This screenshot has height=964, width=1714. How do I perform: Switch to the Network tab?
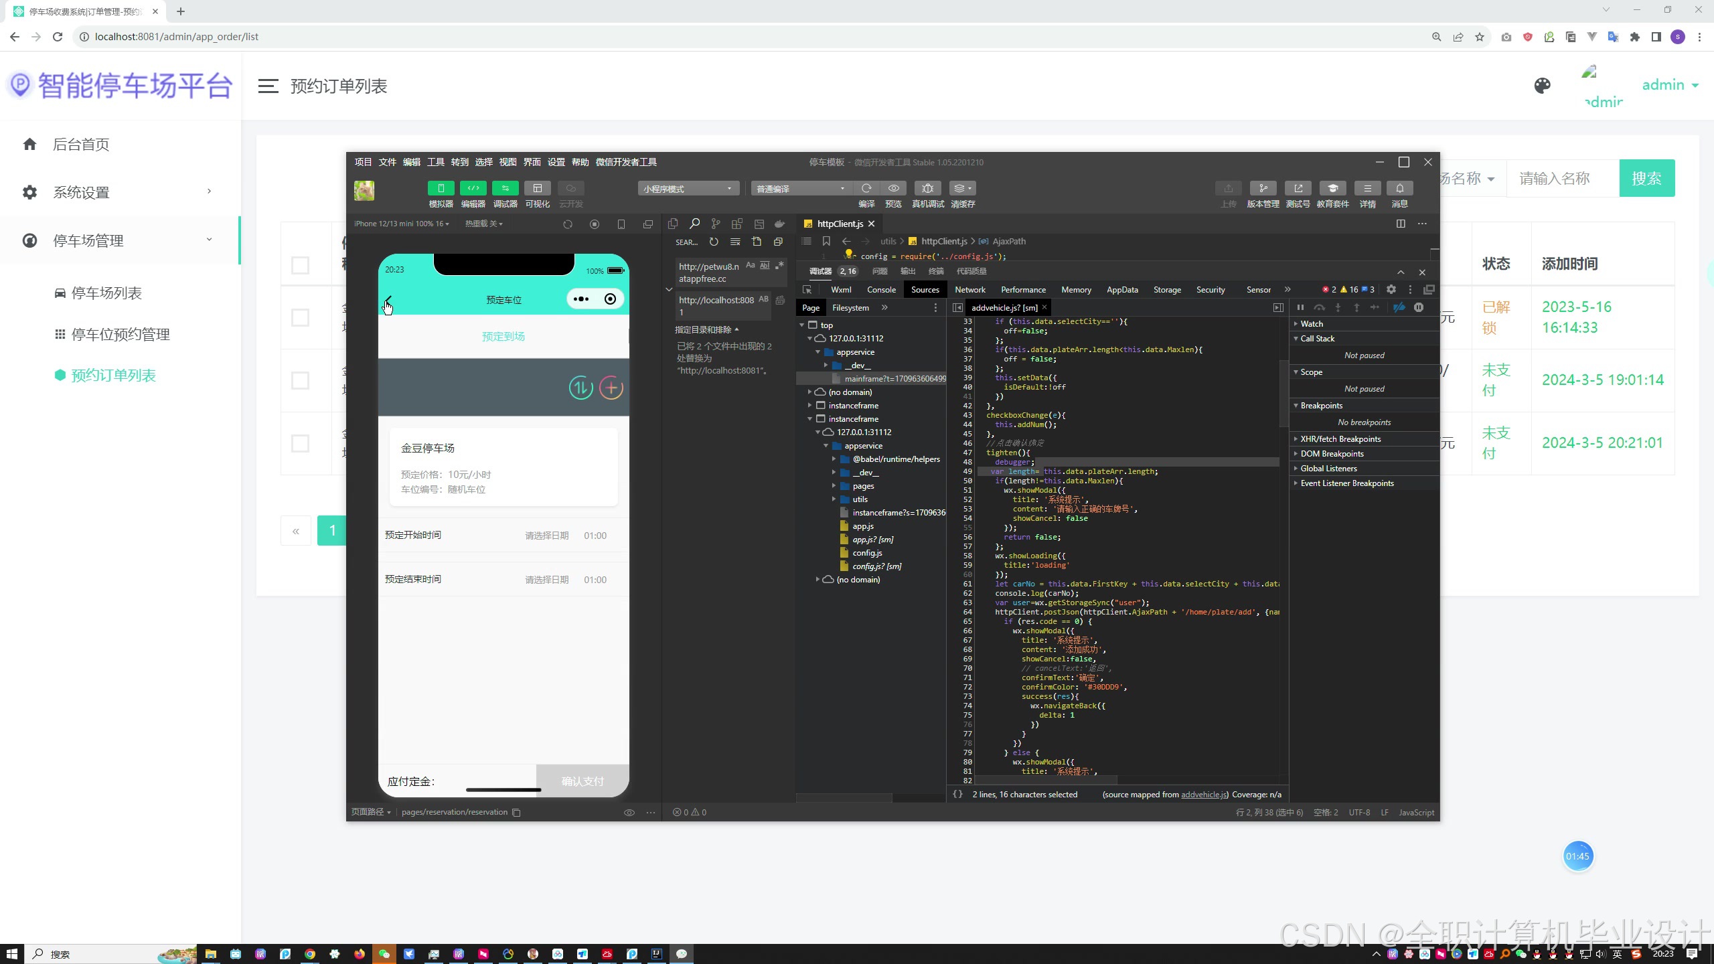pos(969,289)
